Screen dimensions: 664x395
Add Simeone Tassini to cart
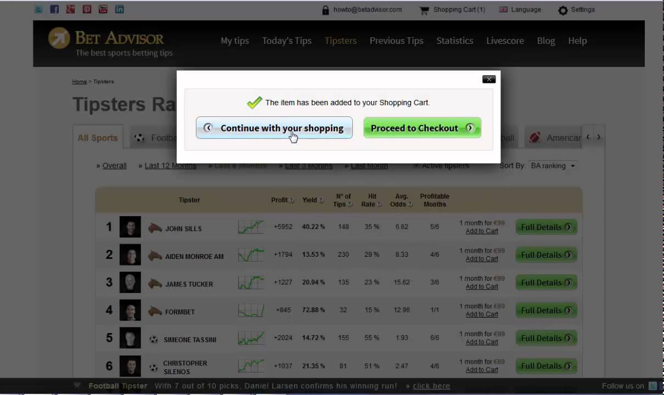click(482, 342)
